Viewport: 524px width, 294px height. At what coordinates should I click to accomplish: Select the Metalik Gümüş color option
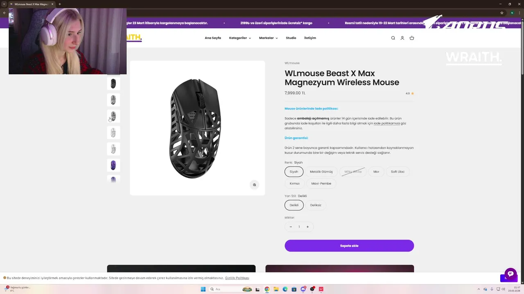(x=321, y=172)
